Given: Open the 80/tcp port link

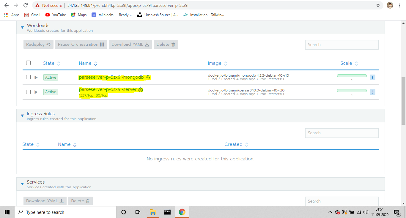Looking at the screenshot, I should 102,96.
